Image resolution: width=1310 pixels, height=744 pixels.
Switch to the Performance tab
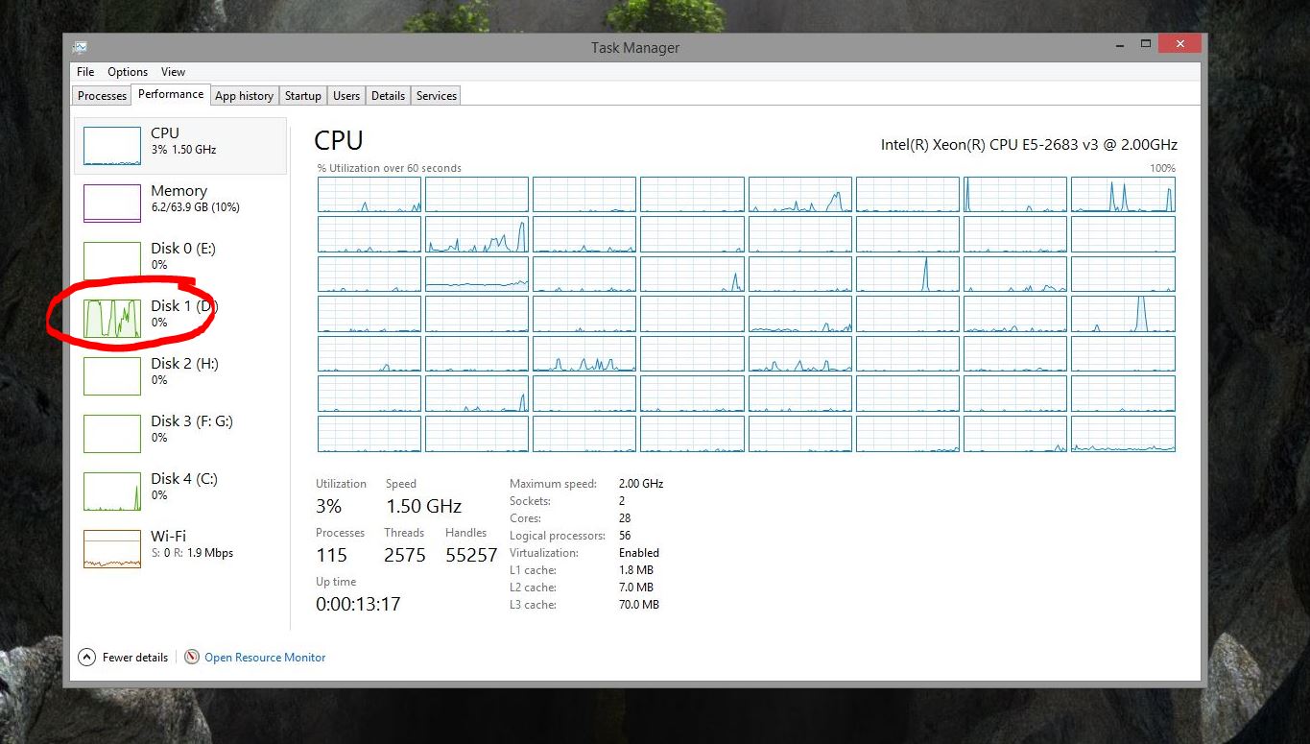(171, 94)
